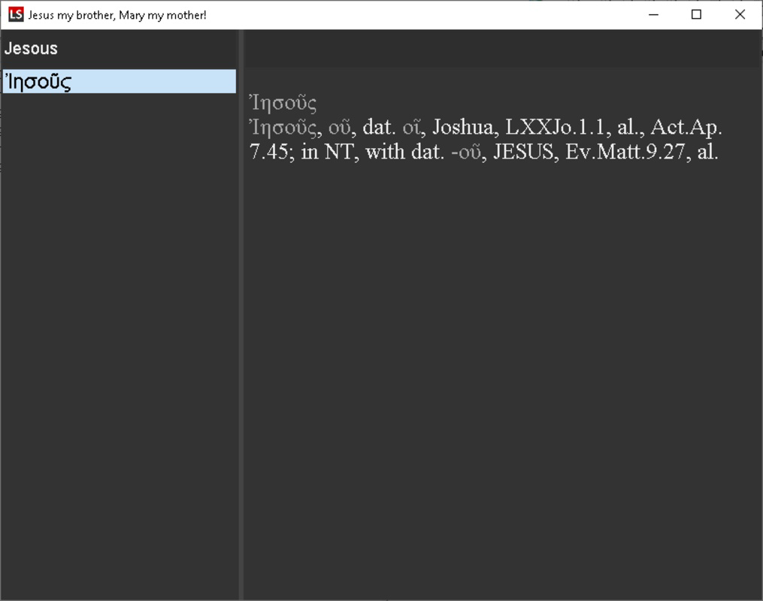
Task: Click the LS app icon in title bar
Action: tap(16, 14)
